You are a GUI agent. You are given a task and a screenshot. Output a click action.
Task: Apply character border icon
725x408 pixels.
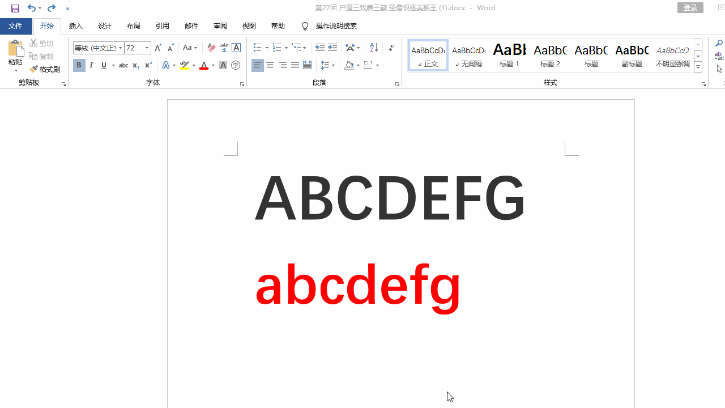pos(236,48)
